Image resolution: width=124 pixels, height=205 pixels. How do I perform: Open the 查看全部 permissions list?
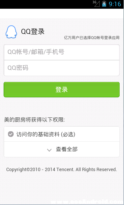67,149
